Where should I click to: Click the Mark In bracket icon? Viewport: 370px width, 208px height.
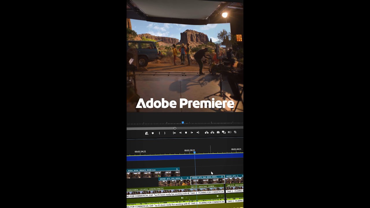tap(159, 133)
